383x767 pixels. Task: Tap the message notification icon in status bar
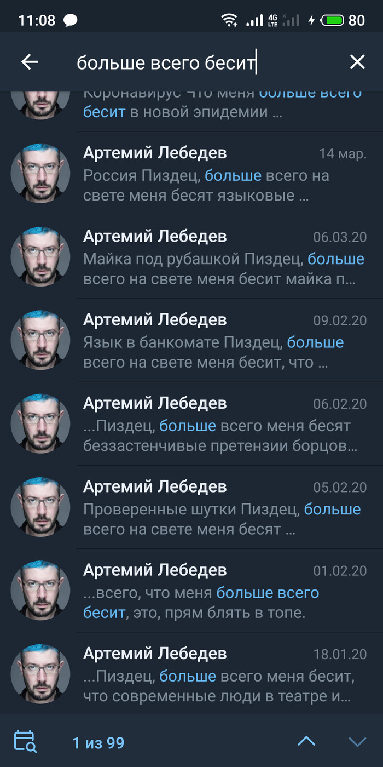pos(70,21)
